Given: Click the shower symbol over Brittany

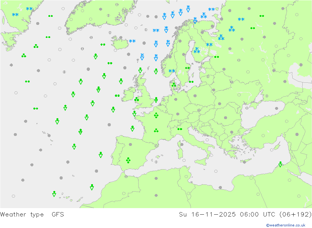Looking at the screenshot, I should point(134,114).
